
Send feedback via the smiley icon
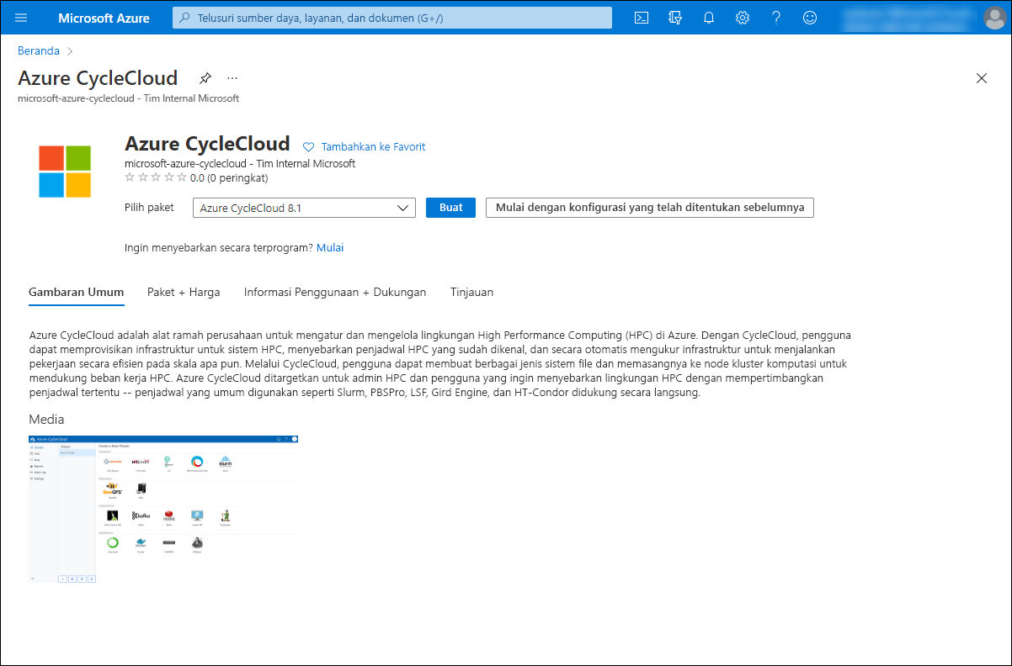pos(809,17)
